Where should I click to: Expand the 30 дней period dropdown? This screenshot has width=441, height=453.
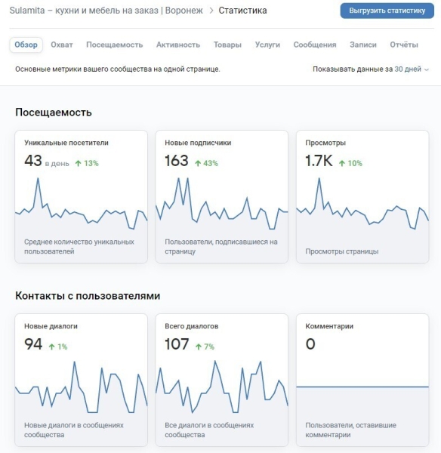[412, 69]
